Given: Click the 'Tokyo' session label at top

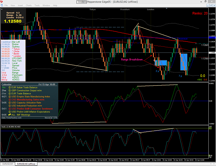Looking at the screenshot, I should pos(93,9).
